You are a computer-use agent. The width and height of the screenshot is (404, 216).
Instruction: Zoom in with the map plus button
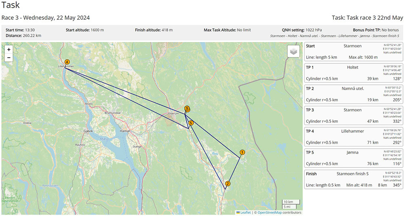(9, 49)
